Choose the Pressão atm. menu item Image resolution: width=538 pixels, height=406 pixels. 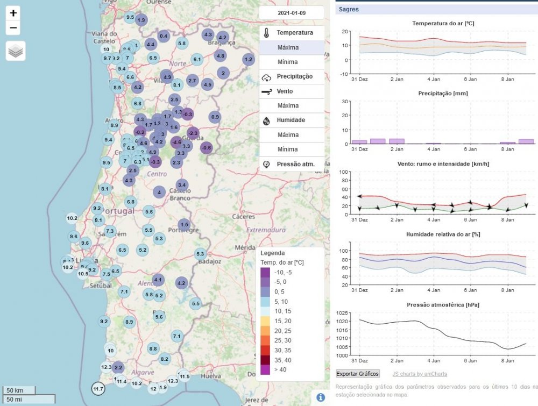click(295, 164)
